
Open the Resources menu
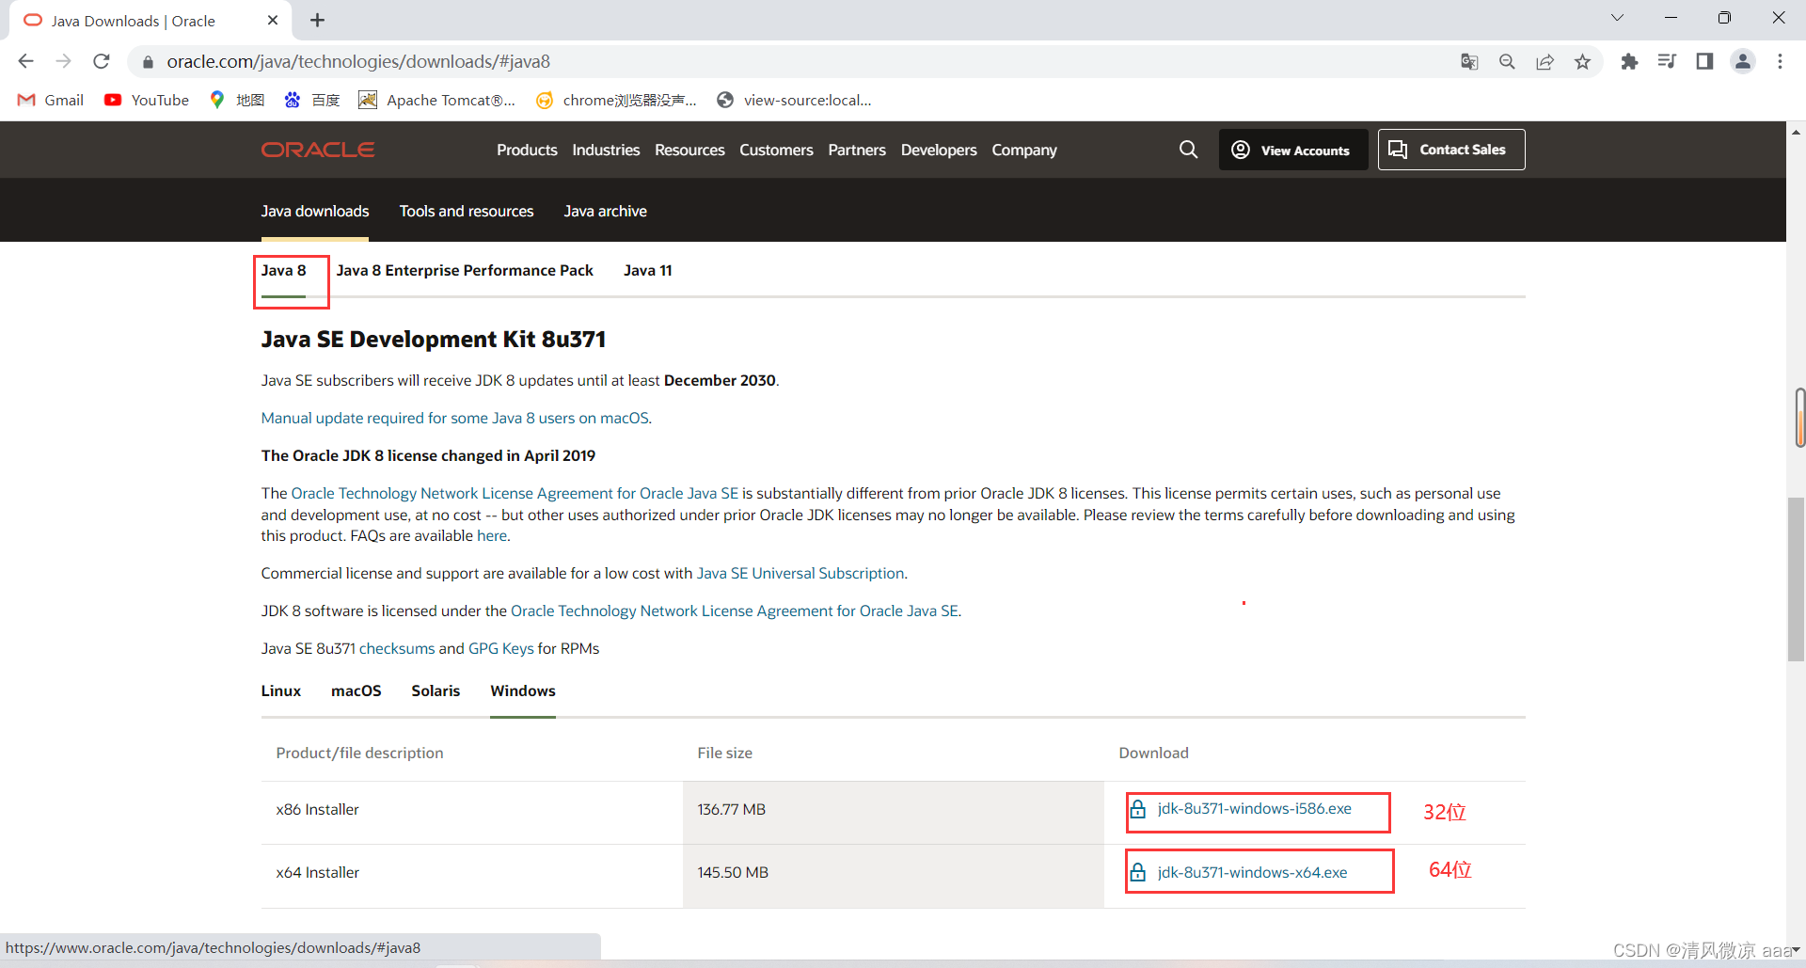tap(689, 150)
